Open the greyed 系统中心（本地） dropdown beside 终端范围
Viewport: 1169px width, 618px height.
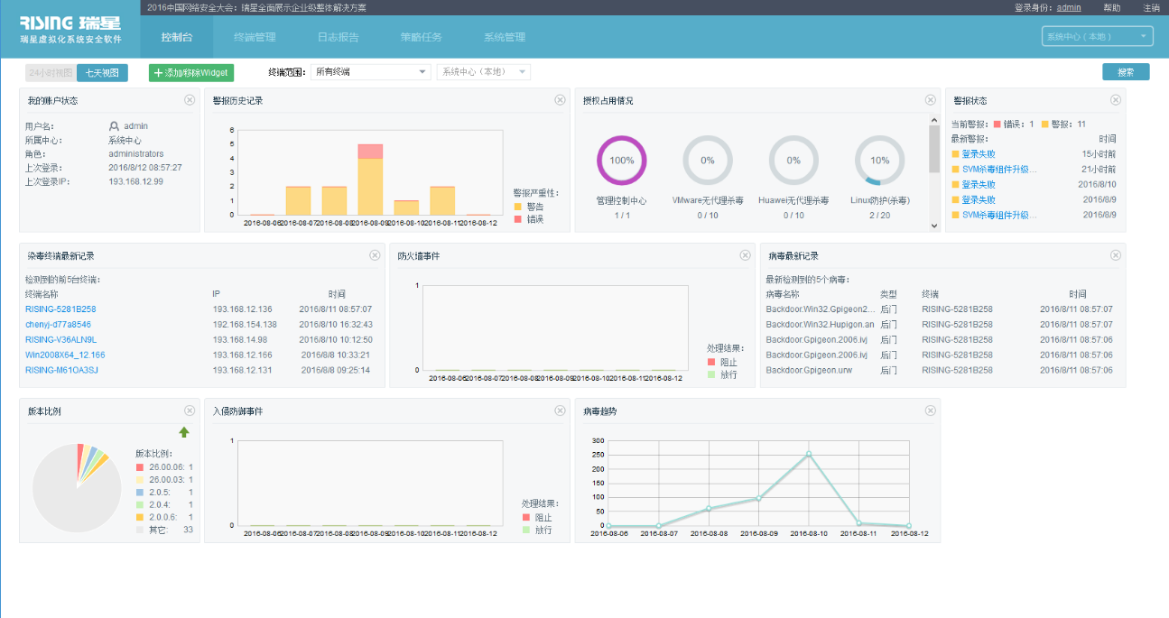(484, 72)
